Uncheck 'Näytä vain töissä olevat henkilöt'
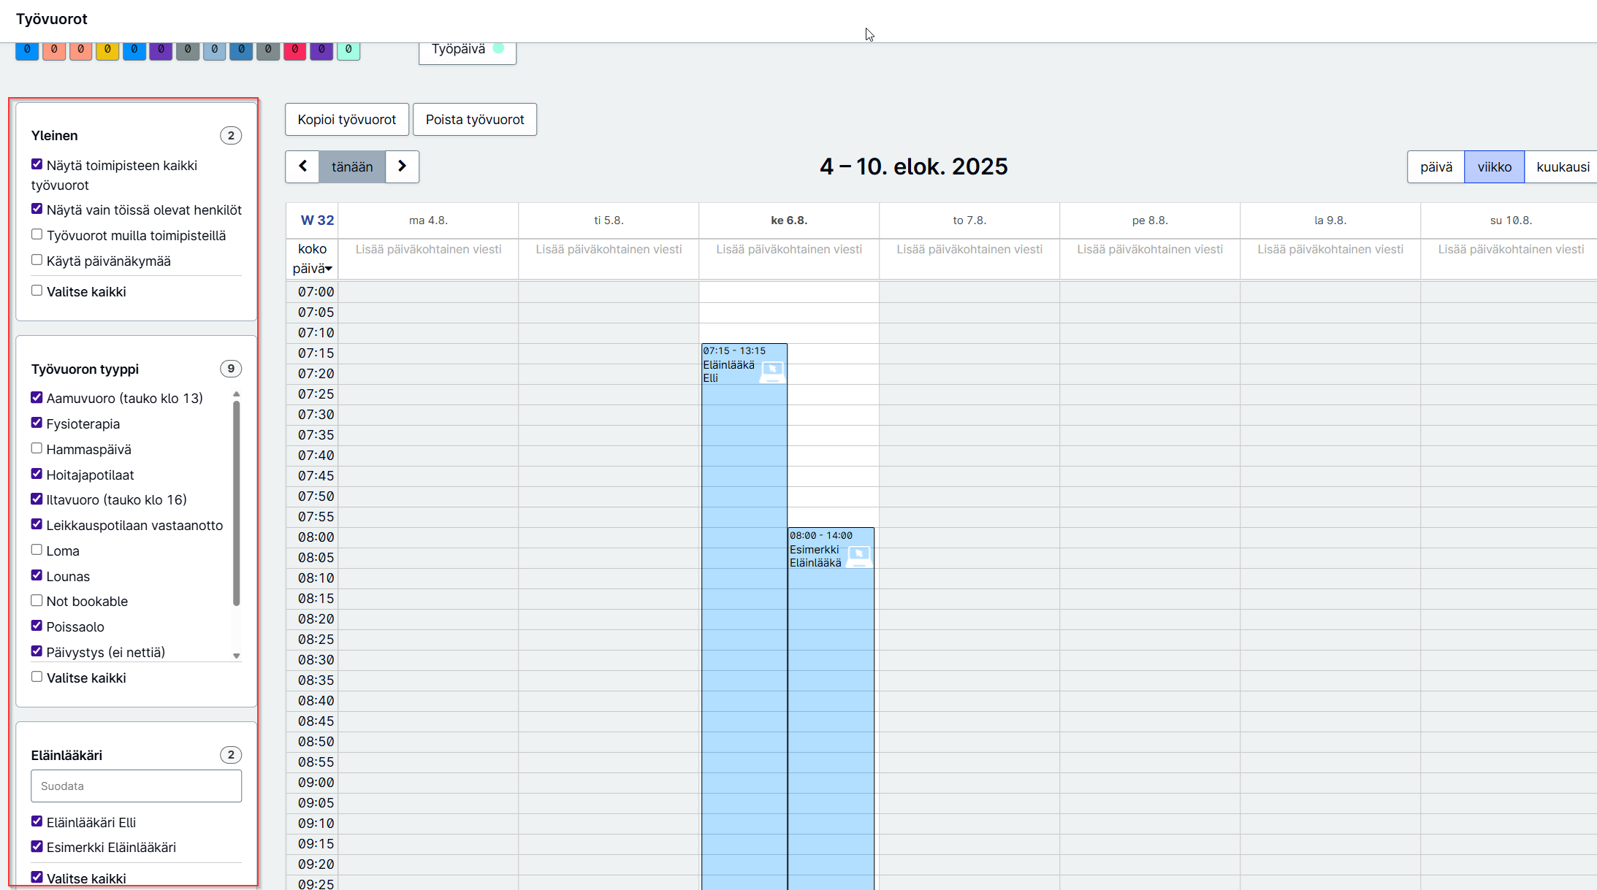This screenshot has width=1597, height=890. pyautogui.click(x=37, y=209)
